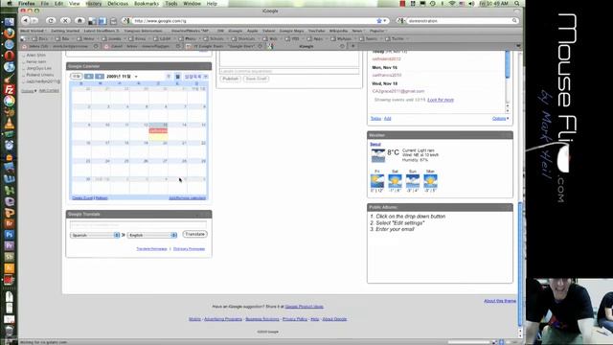The width and height of the screenshot is (613, 345).
Task: Click the page vertical scrollbar
Action: (520, 264)
